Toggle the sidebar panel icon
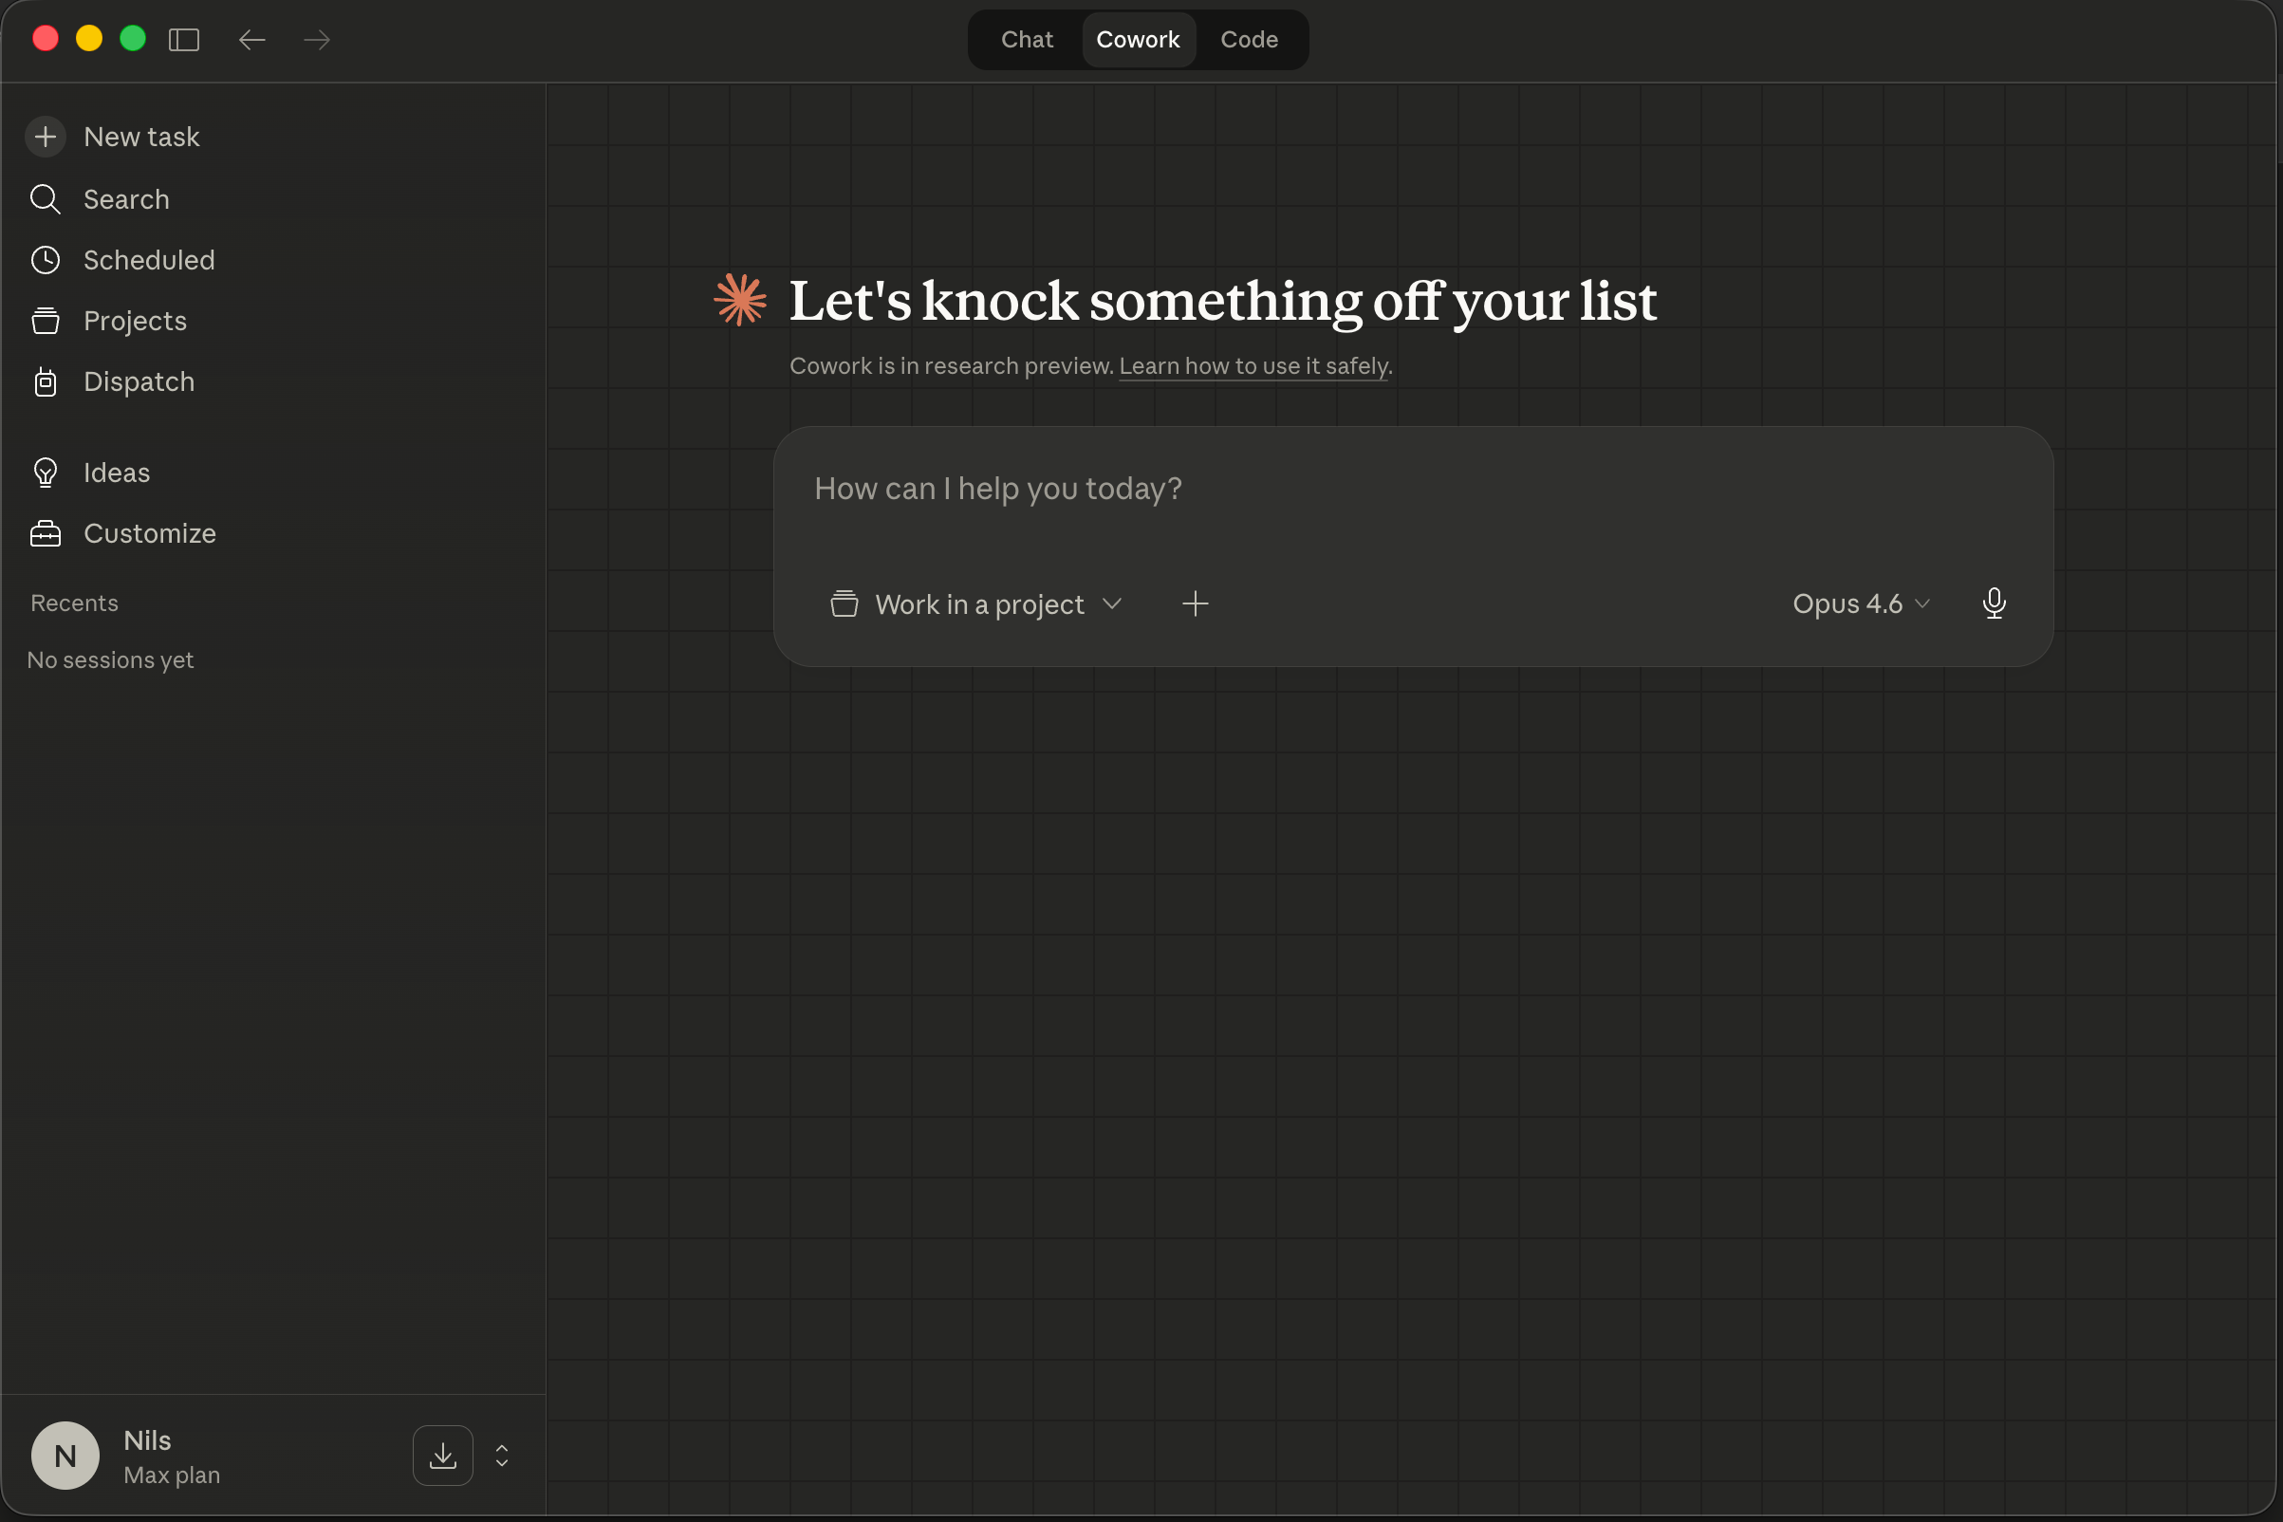Image resolution: width=2283 pixels, height=1522 pixels. [x=183, y=40]
